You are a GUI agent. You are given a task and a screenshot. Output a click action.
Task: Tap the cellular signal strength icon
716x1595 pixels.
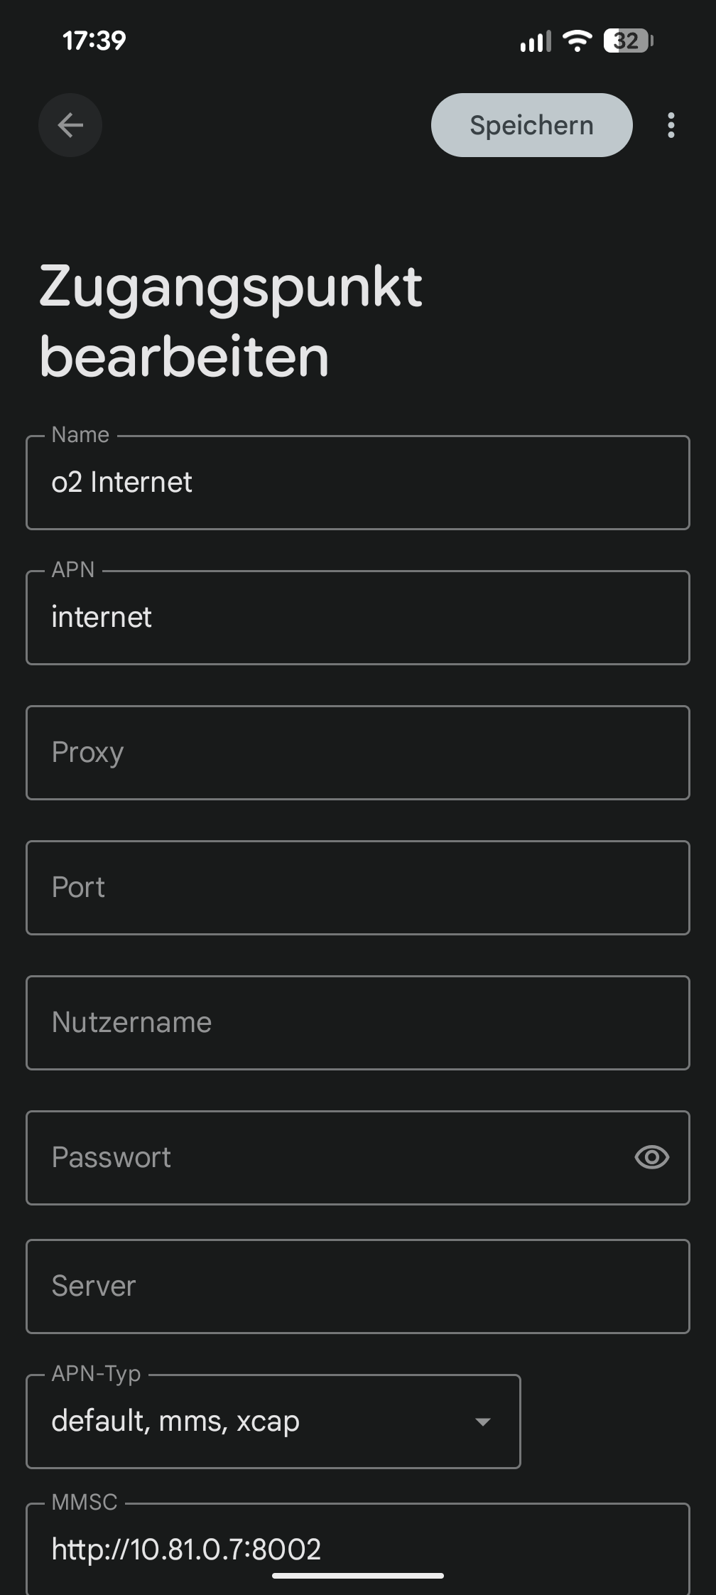coord(536,41)
